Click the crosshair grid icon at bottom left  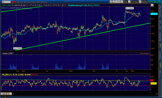[x=2, y=94]
